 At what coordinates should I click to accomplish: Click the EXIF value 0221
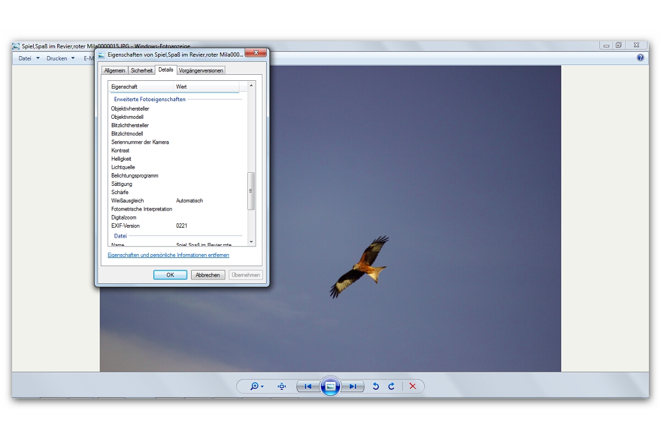[181, 226]
